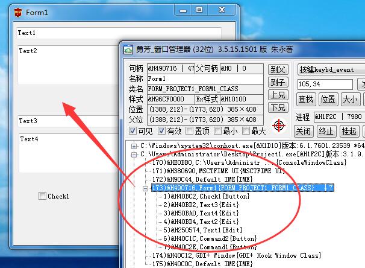Click the 样式 field &H96CF0000
Image resolution: width=365 pixels, height=268 pixels.
pos(171,100)
